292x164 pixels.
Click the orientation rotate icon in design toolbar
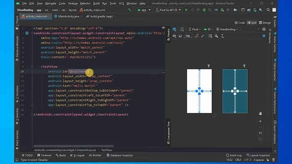[x=182, y=29]
